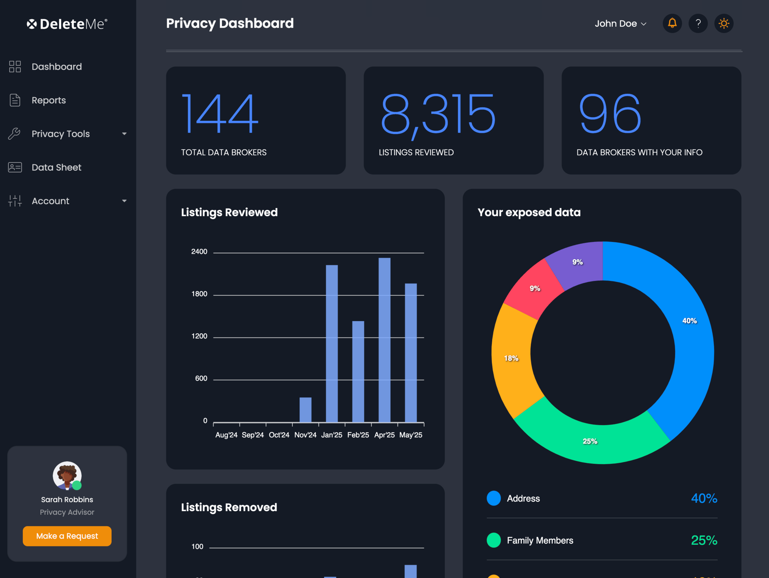Toggle light mode with sun icon
Viewport: 769px width, 578px height.
723,23
